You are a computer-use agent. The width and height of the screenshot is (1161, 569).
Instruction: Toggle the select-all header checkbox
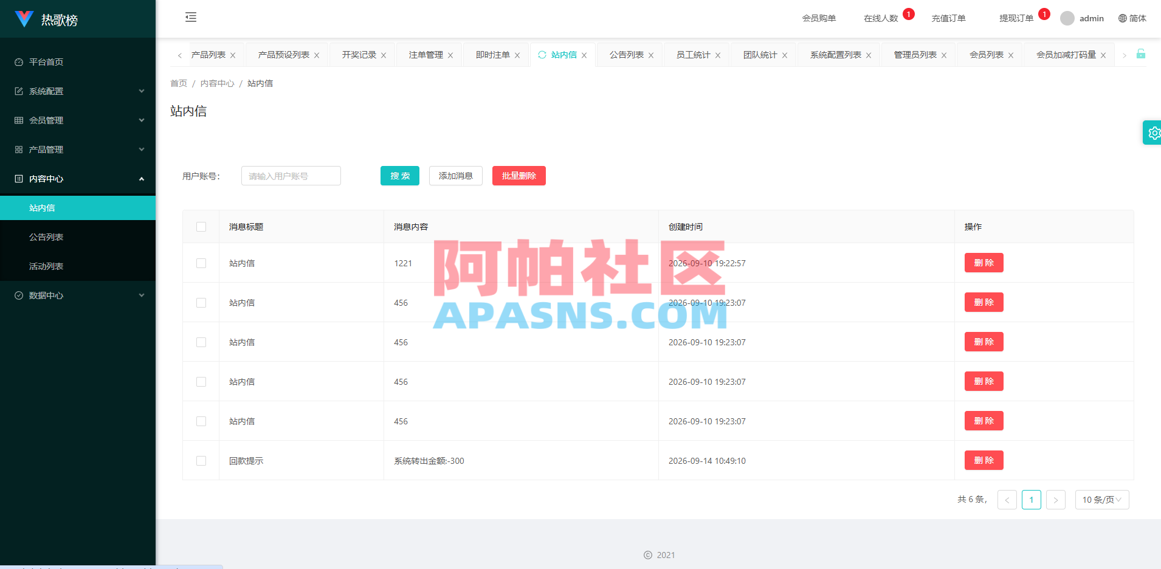[x=201, y=227]
